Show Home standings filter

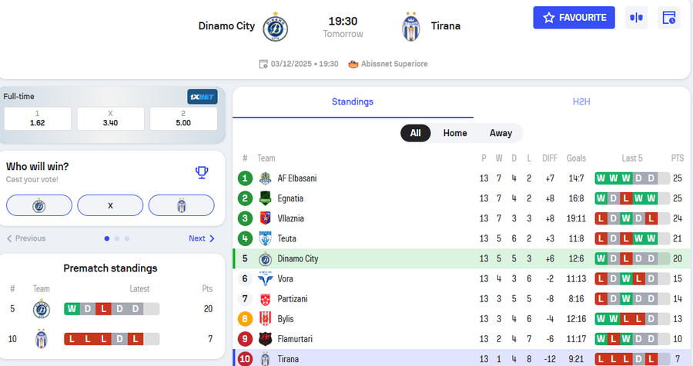(x=455, y=133)
